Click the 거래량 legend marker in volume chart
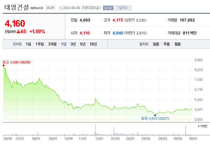Screen dimensions: 210x144 (199, 126)
